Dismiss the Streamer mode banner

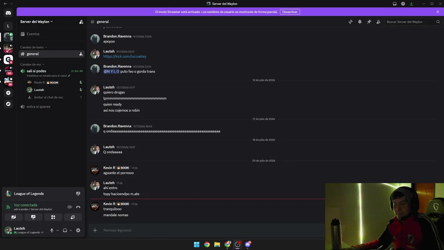click(438, 12)
